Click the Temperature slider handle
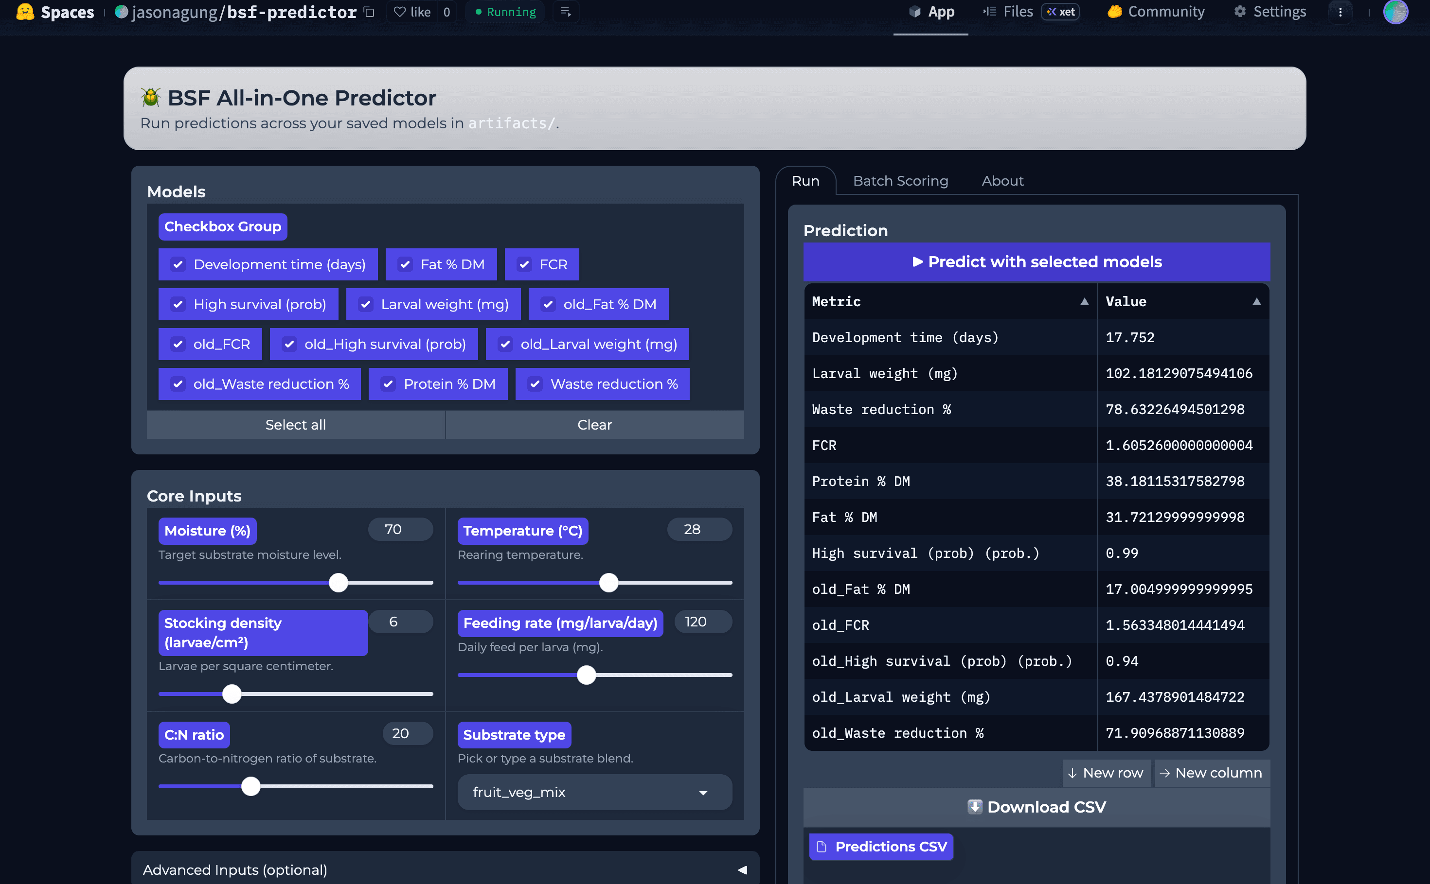This screenshot has width=1430, height=884. point(608,583)
